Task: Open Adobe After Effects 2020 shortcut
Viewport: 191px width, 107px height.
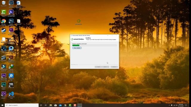Action: point(4,77)
